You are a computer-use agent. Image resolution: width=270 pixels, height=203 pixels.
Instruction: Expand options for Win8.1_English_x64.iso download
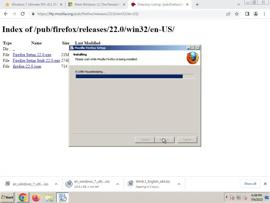tap(179, 184)
